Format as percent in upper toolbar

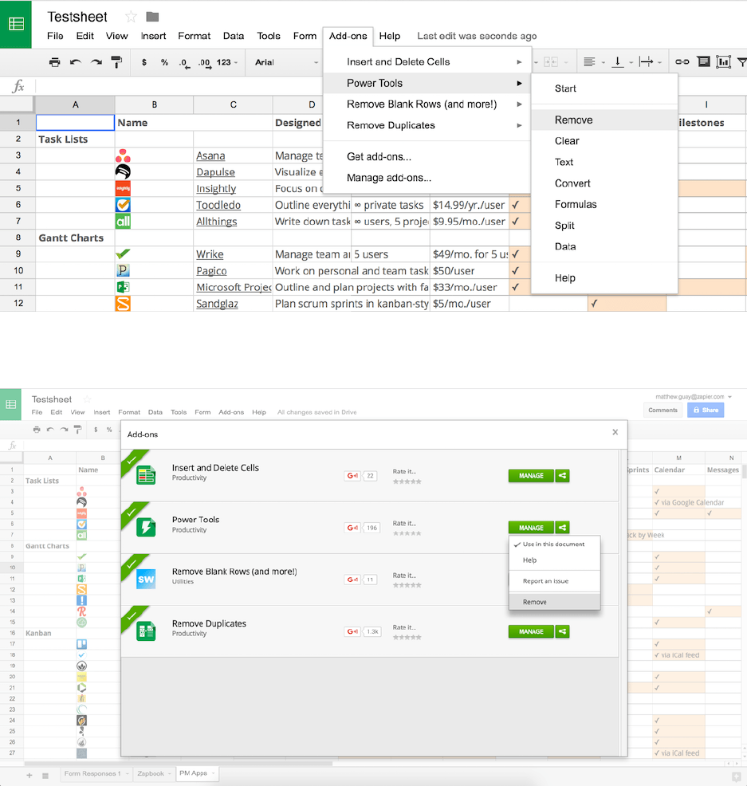point(164,62)
